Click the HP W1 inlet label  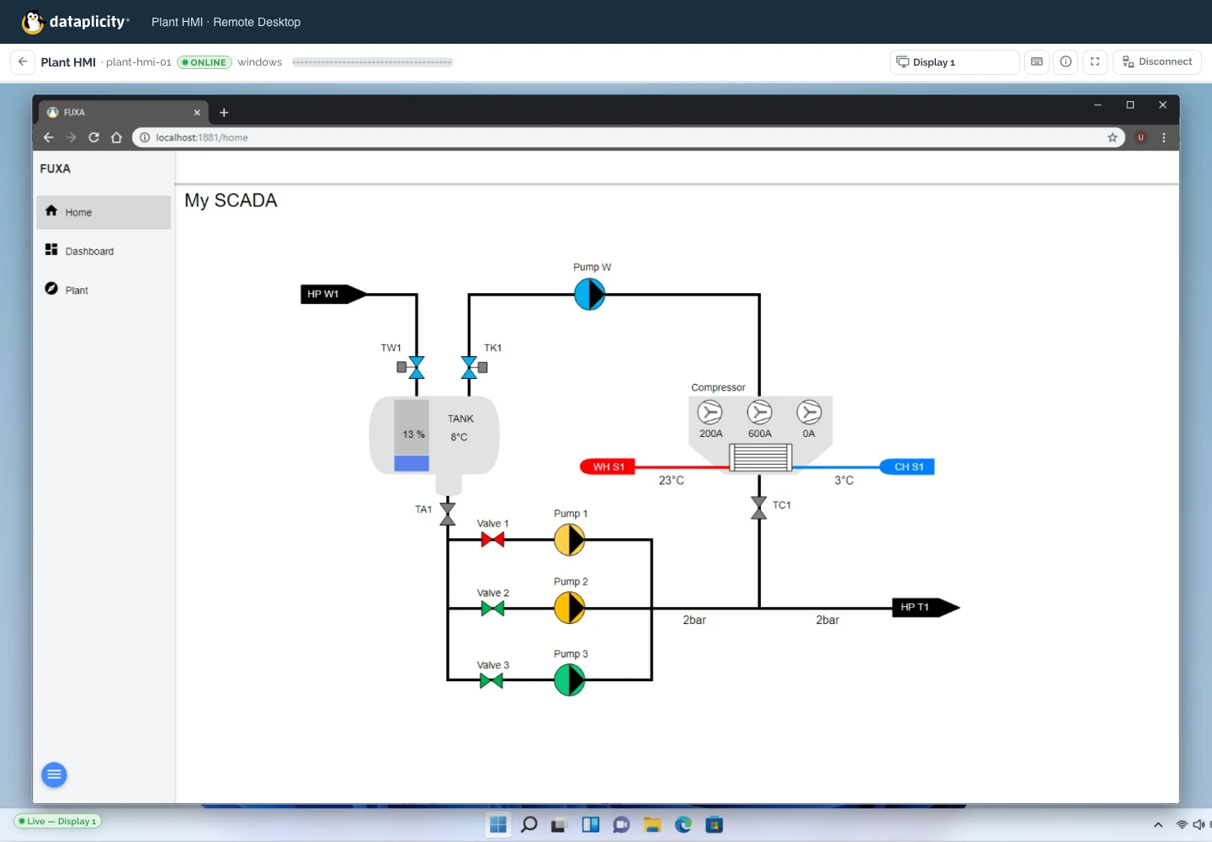pyautogui.click(x=333, y=294)
